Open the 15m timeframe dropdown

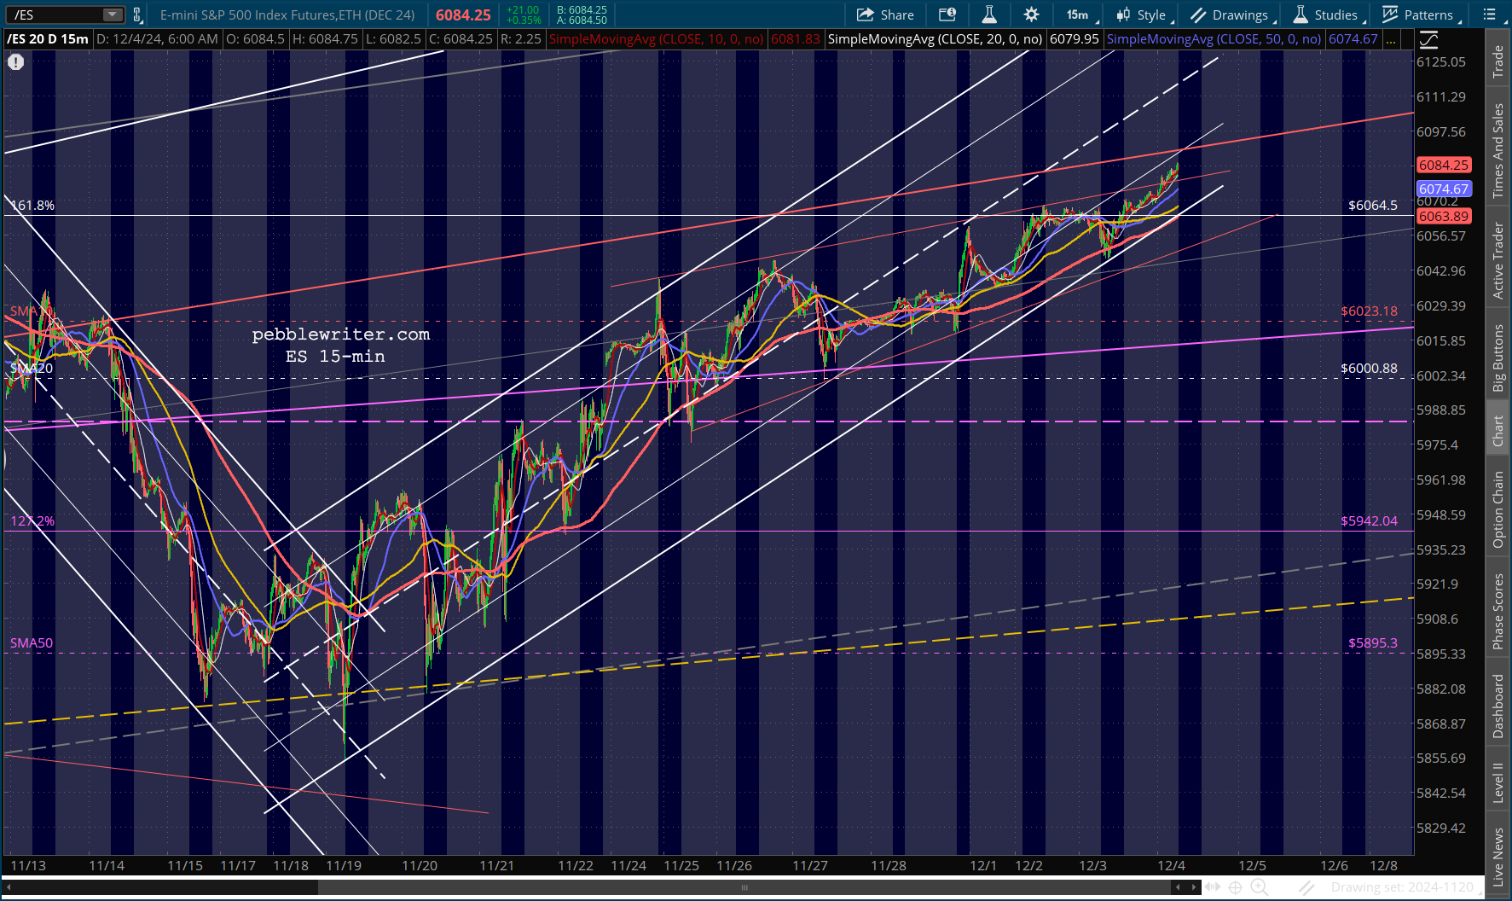(1080, 15)
